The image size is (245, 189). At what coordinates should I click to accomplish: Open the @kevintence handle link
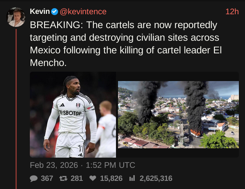[x=83, y=12]
